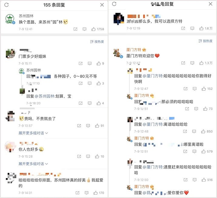
Task: Like the 厦门方特欢迎您 comment
Action: point(201,63)
